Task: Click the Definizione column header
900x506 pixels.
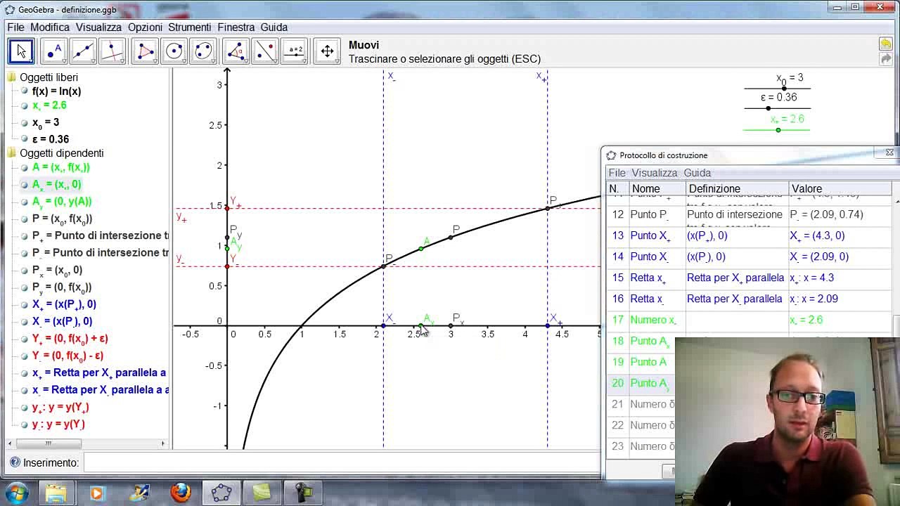Action: click(714, 189)
